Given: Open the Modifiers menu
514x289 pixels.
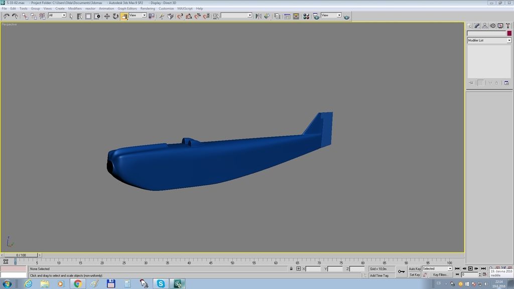Looking at the screenshot, I should [x=75, y=9].
